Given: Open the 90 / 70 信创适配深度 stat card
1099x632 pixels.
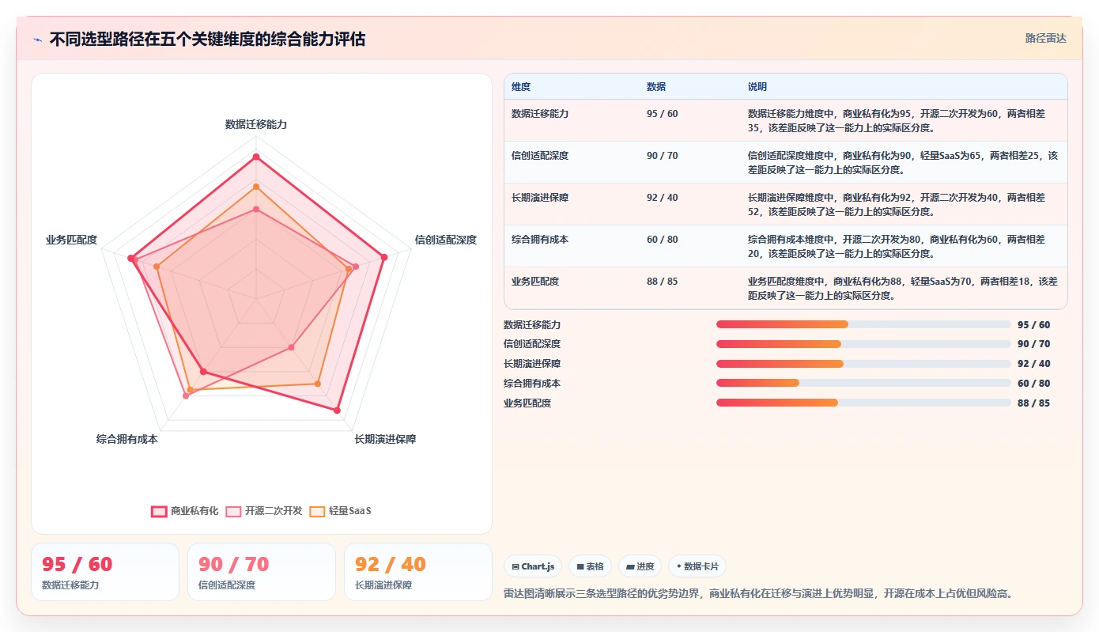Looking at the screenshot, I should [262, 572].
